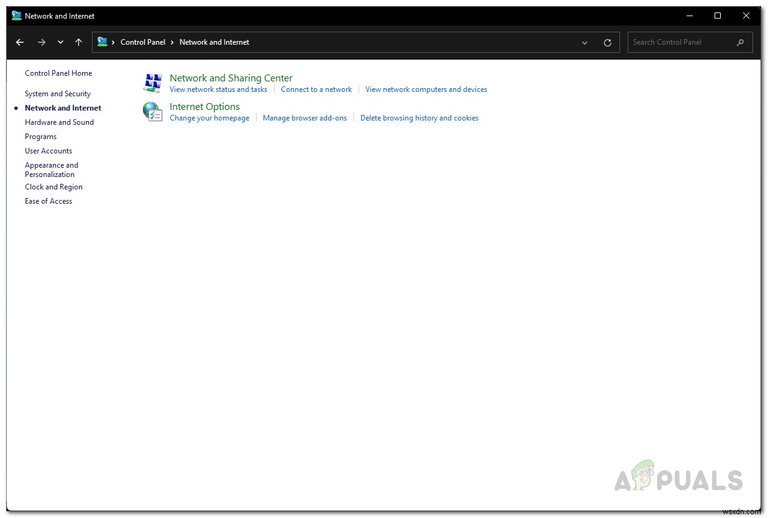Click the Refresh icon in address bar
Image resolution: width=768 pixels, height=518 pixels.
pos(608,42)
